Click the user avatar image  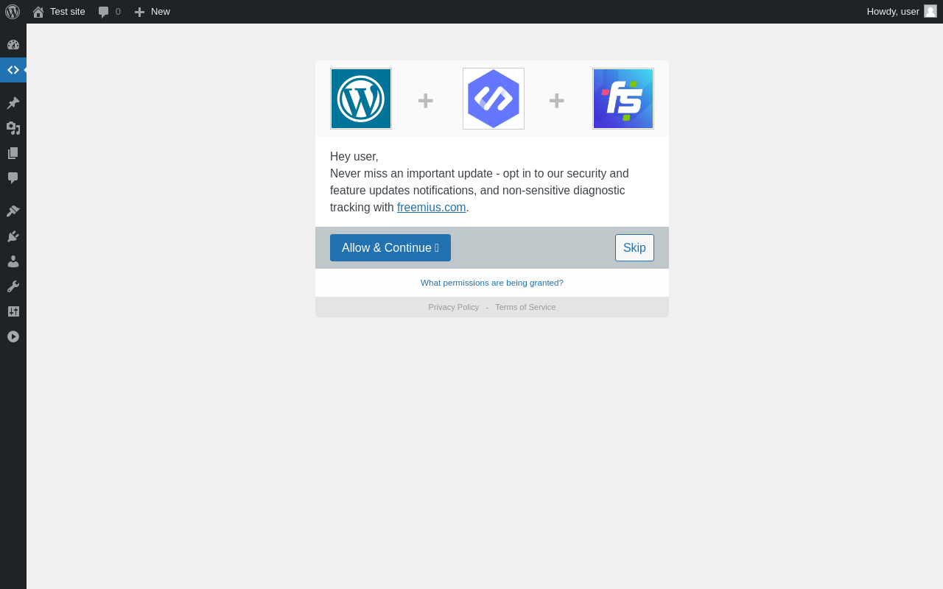click(930, 11)
